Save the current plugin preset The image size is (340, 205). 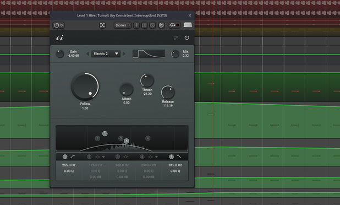[x=144, y=25]
